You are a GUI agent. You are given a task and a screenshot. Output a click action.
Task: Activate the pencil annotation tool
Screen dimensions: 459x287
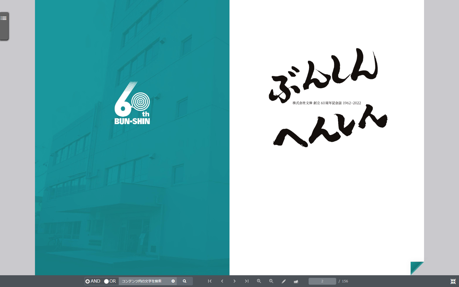[284, 281]
